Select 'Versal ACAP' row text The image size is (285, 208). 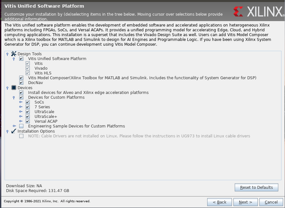point(46,121)
